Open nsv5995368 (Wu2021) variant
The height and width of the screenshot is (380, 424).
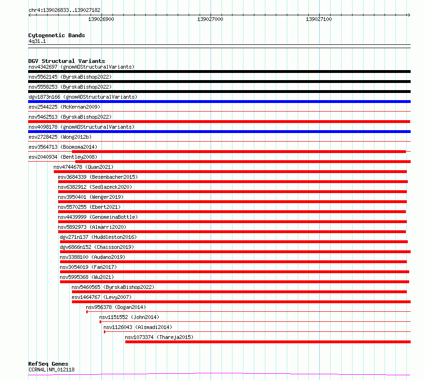(x=87, y=277)
